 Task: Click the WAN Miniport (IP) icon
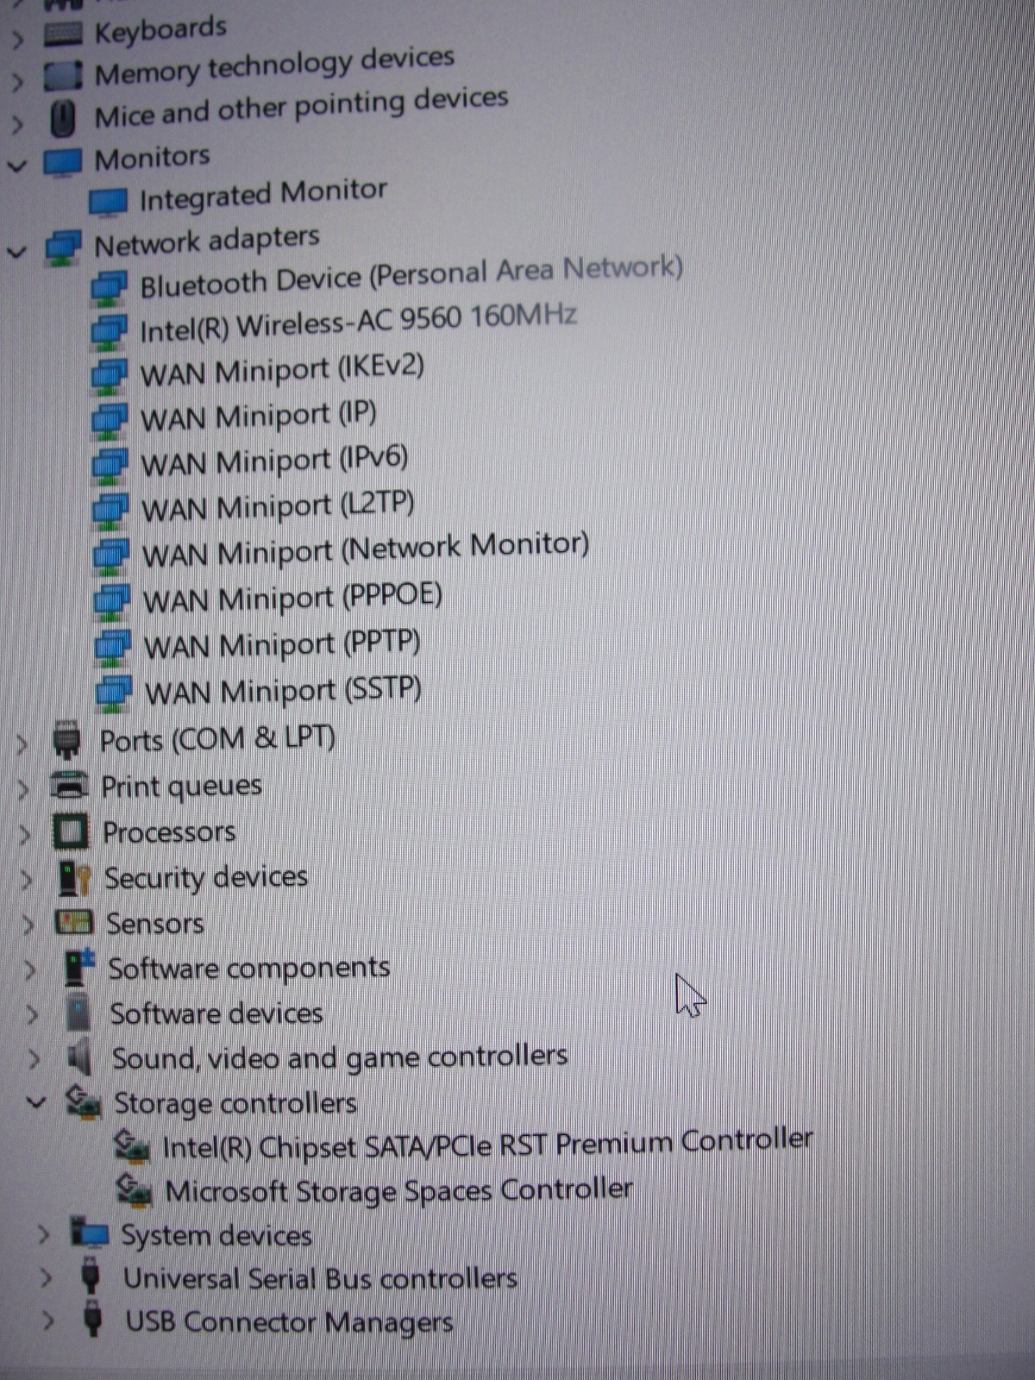(x=110, y=420)
